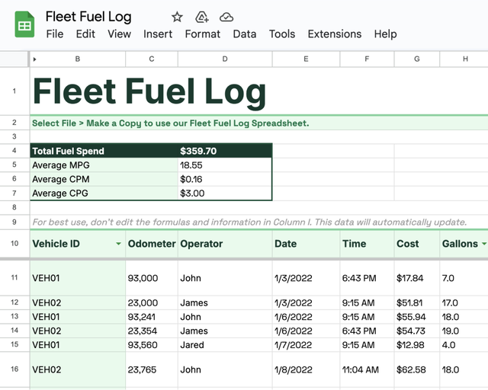
Task: Star the Fleet Fuel Log document
Action: (177, 17)
